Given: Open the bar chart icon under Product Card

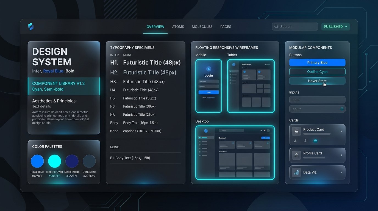Looking at the screenshot, I should [295, 141].
